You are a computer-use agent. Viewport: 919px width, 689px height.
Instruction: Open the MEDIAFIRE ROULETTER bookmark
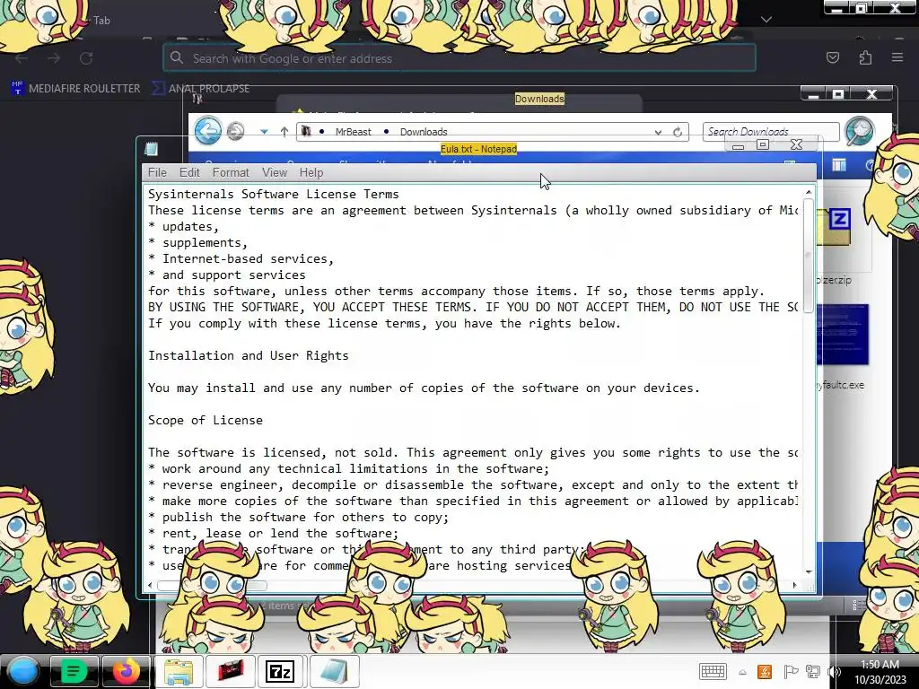[x=75, y=89]
